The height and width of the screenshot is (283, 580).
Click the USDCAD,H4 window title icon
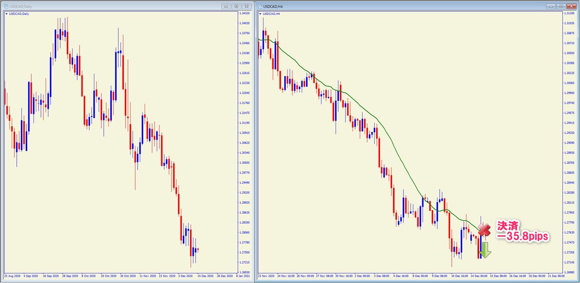pos(260,6)
